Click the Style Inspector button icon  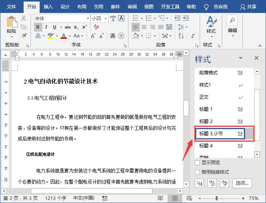click(212, 183)
